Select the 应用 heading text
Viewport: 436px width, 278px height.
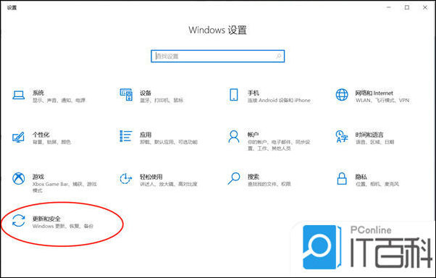(x=146, y=135)
